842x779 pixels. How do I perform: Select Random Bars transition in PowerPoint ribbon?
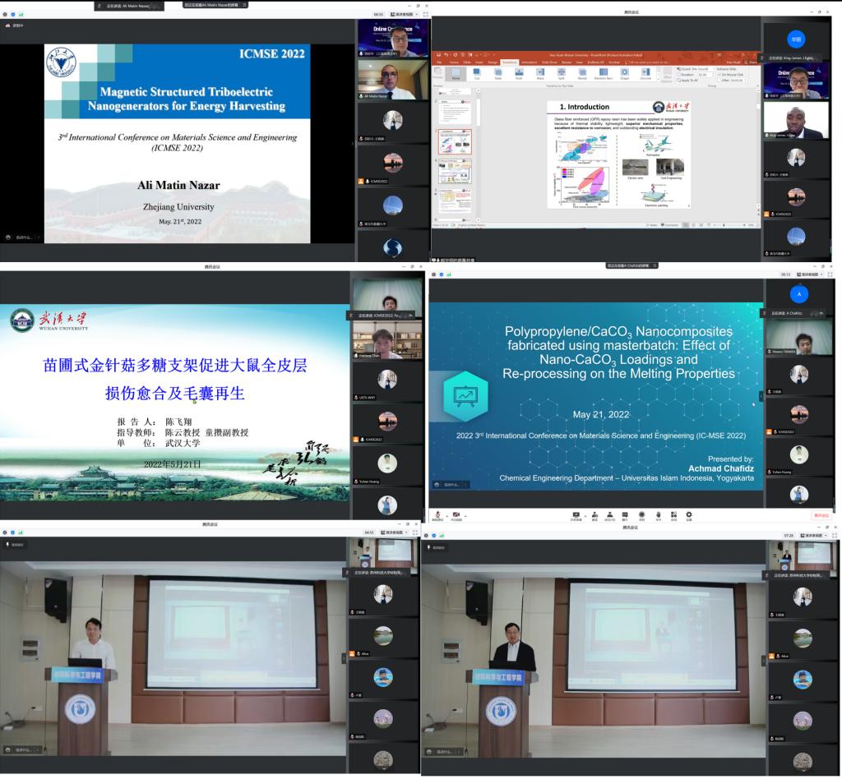[604, 73]
